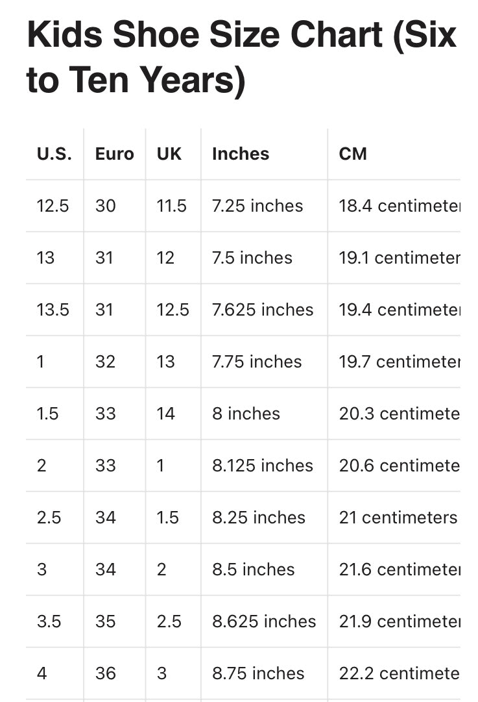Click the 19.4 centimeters cell
This screenshot has height=702, width=478.
(399, 310)
